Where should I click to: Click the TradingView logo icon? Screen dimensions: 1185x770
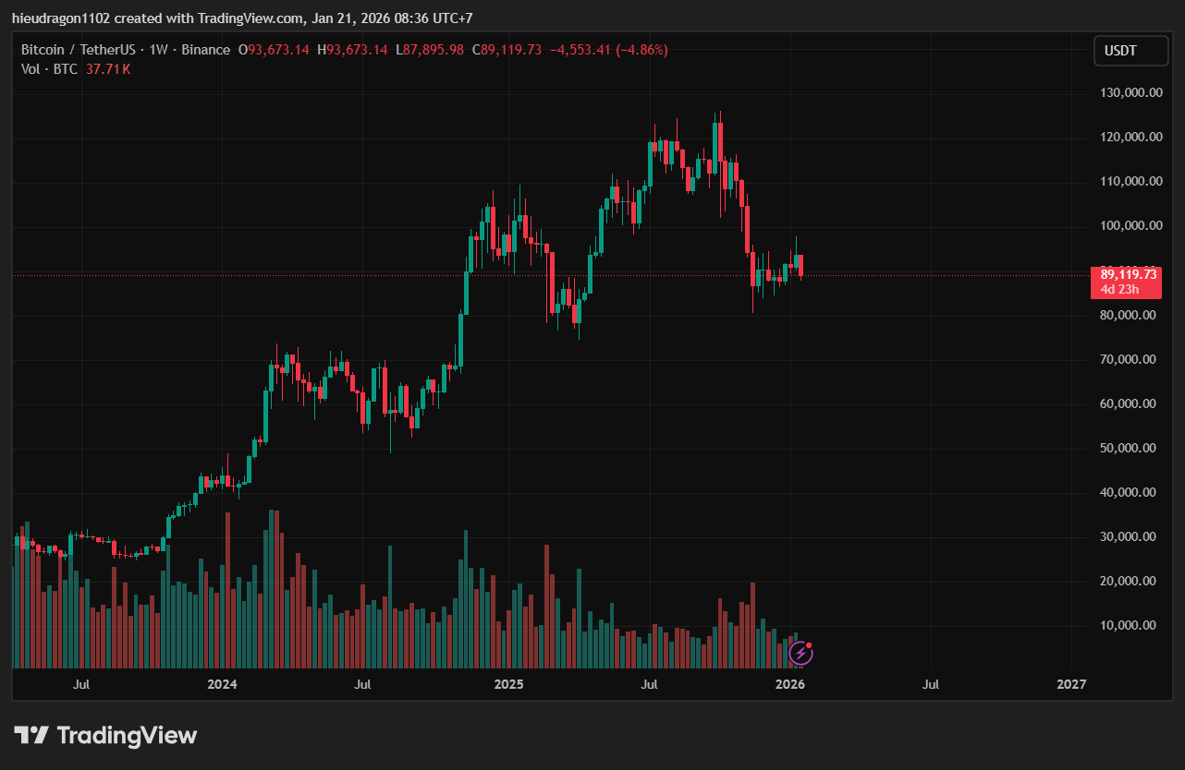tap(31, 736)
